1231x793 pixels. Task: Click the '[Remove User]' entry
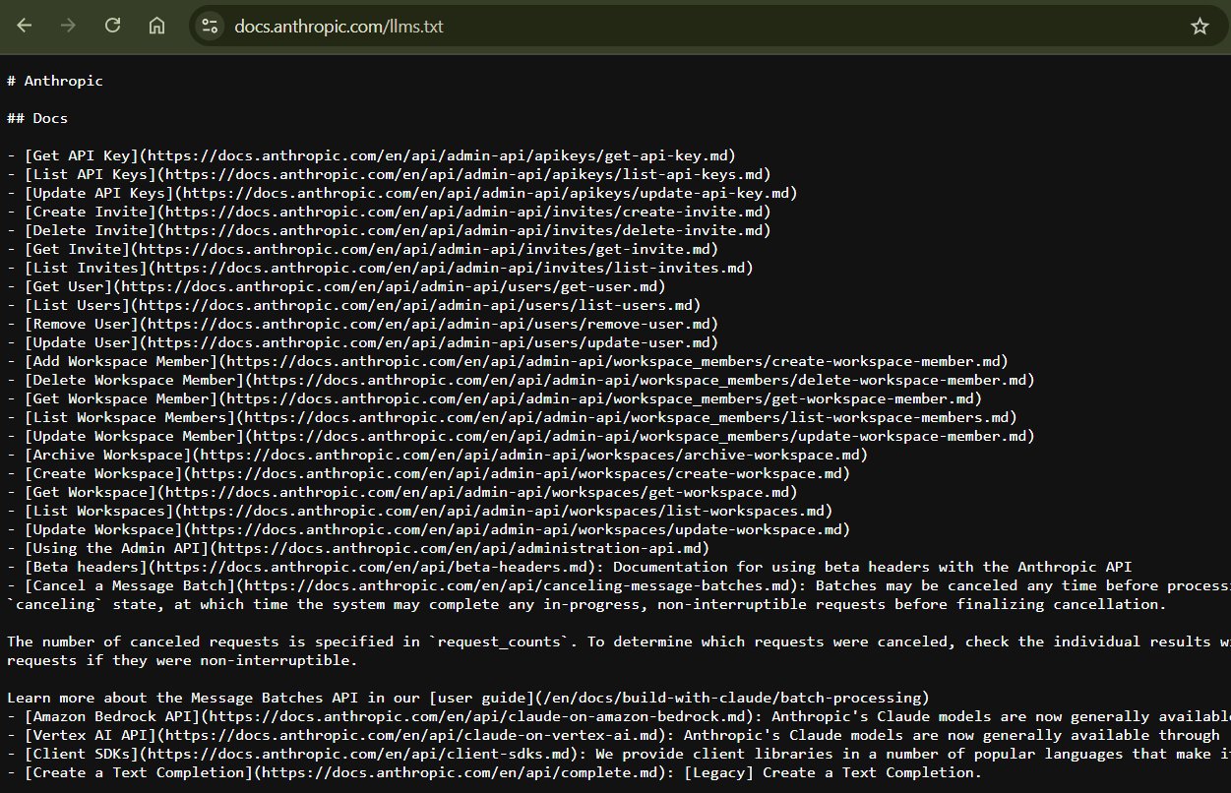pos(363,324)
